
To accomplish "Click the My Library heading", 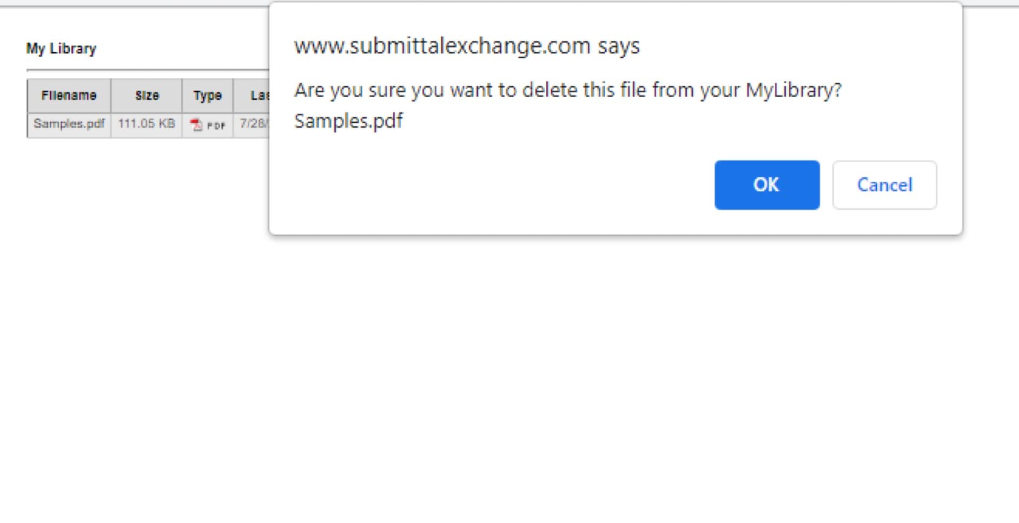I will click(61, 49).
